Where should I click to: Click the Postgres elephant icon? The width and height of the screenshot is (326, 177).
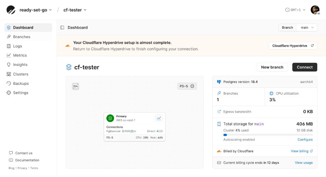[x=219, y=82]
